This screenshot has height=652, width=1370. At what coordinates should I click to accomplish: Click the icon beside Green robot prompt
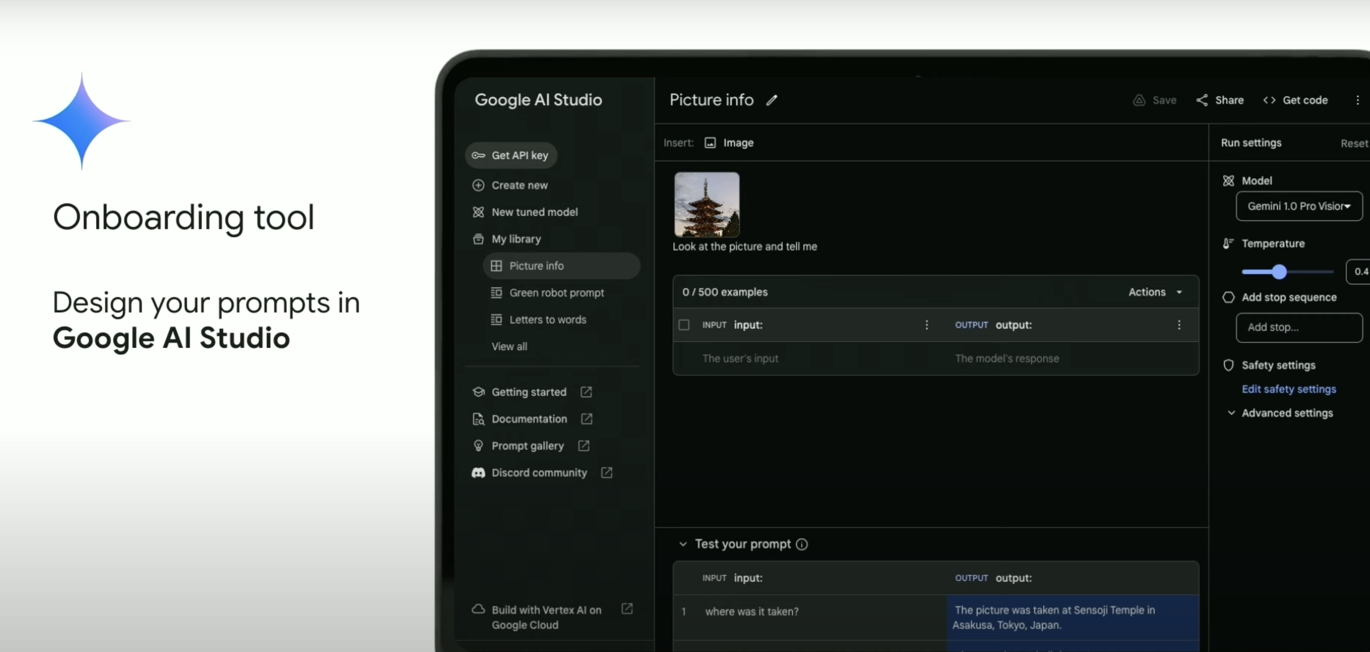click(x=496, y=293)
